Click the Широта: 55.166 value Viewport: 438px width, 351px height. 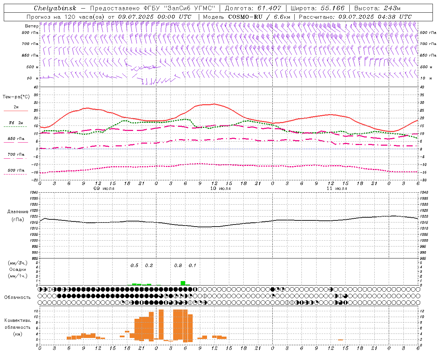318,8
